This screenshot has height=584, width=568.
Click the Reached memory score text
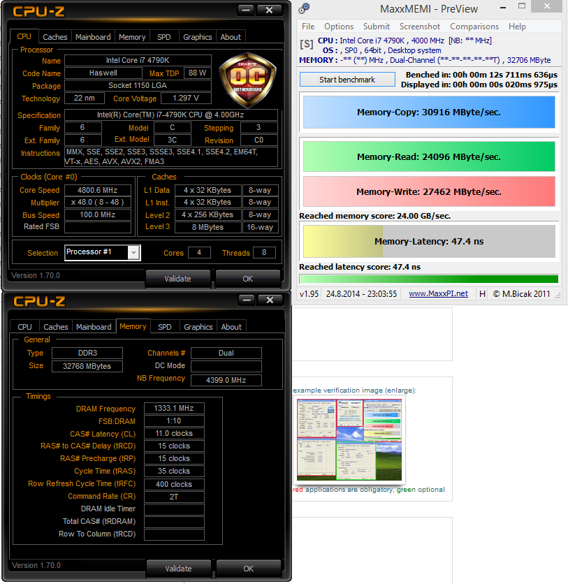[x=374, y=216]
